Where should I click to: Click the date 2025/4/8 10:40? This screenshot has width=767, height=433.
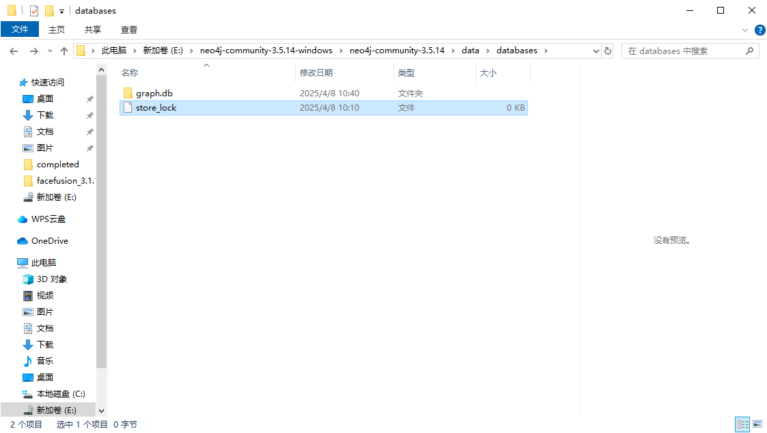pos(329,93)
